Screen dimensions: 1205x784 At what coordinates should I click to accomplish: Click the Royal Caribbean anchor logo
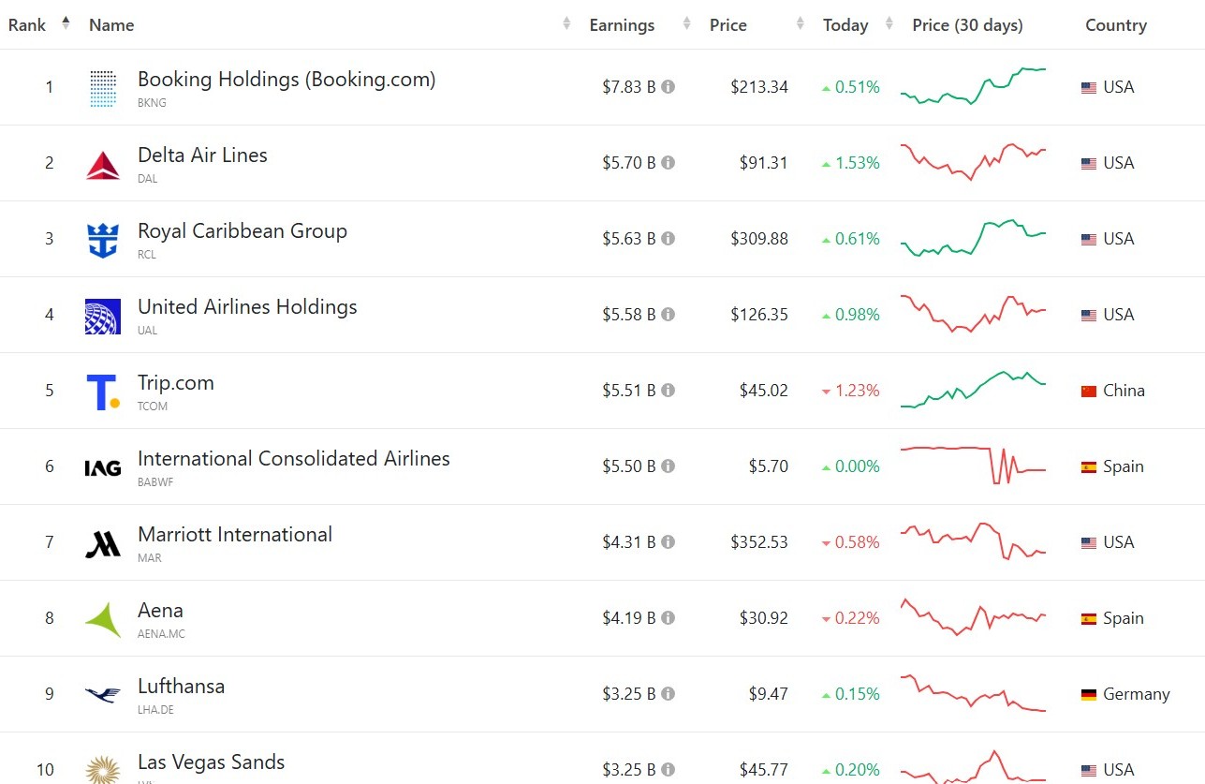pos(103,241)
